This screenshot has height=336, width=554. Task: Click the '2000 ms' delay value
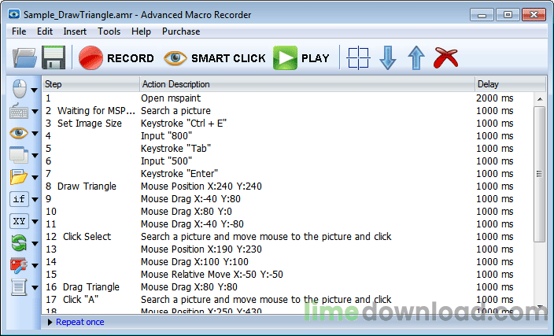(494, 98)
